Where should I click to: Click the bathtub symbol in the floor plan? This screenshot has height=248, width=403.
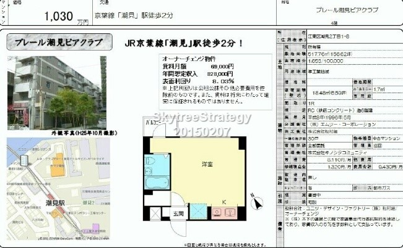(x=157, y=183)
